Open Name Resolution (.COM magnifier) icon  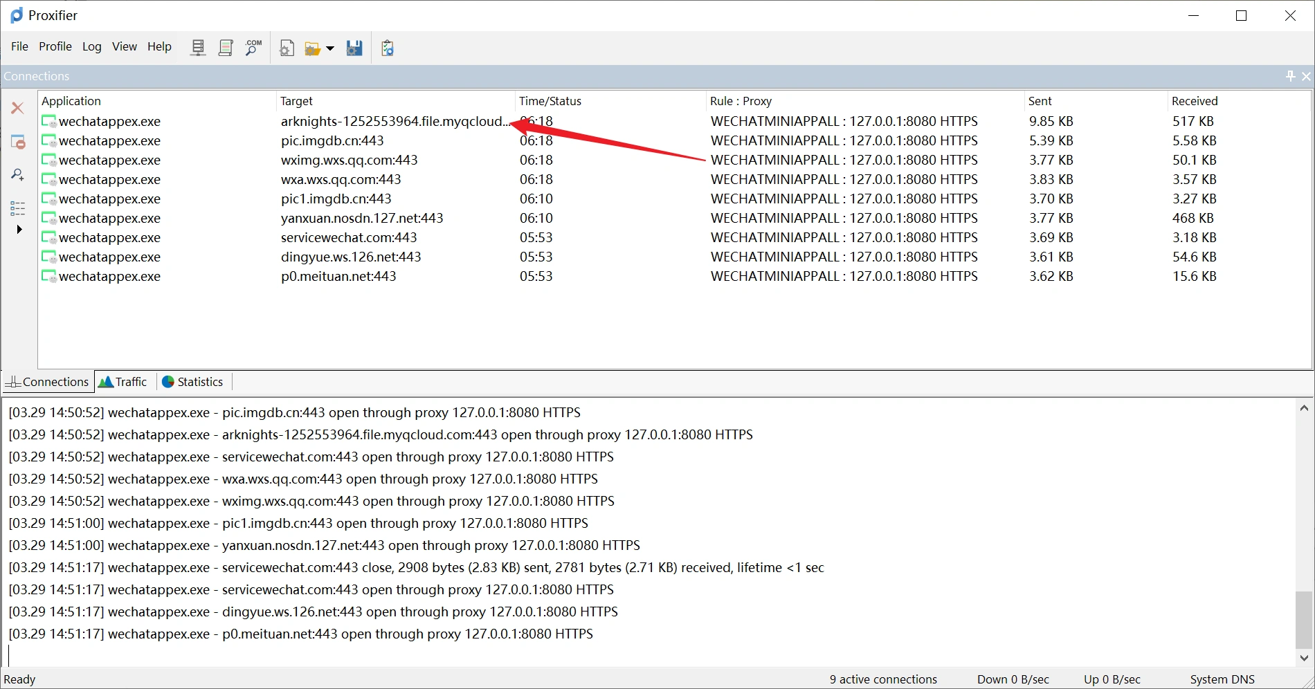tap(253, 48)
